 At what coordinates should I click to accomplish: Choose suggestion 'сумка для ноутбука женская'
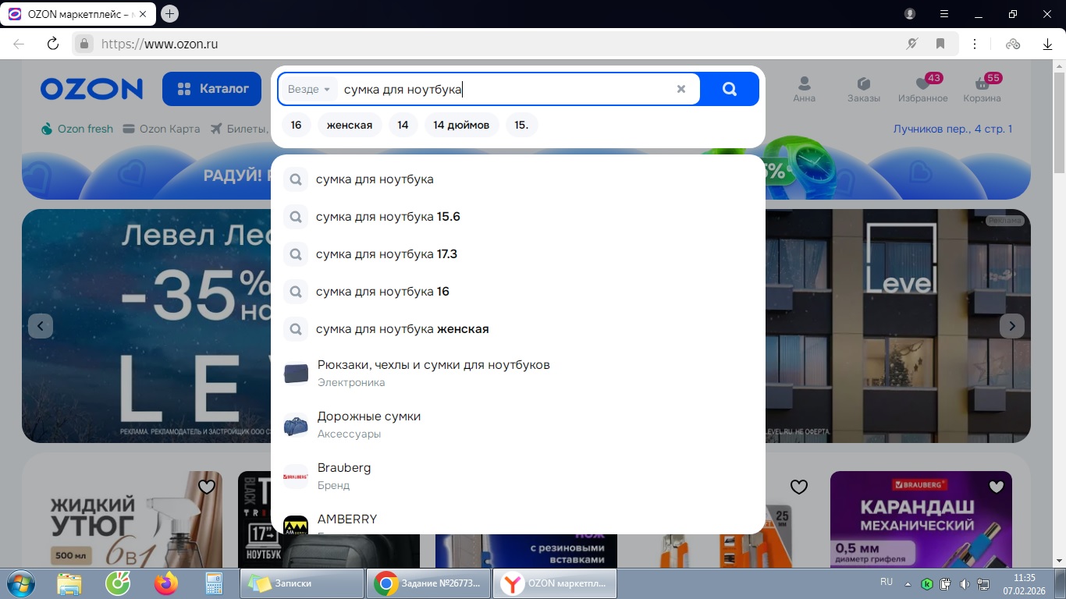click(517, 329)
